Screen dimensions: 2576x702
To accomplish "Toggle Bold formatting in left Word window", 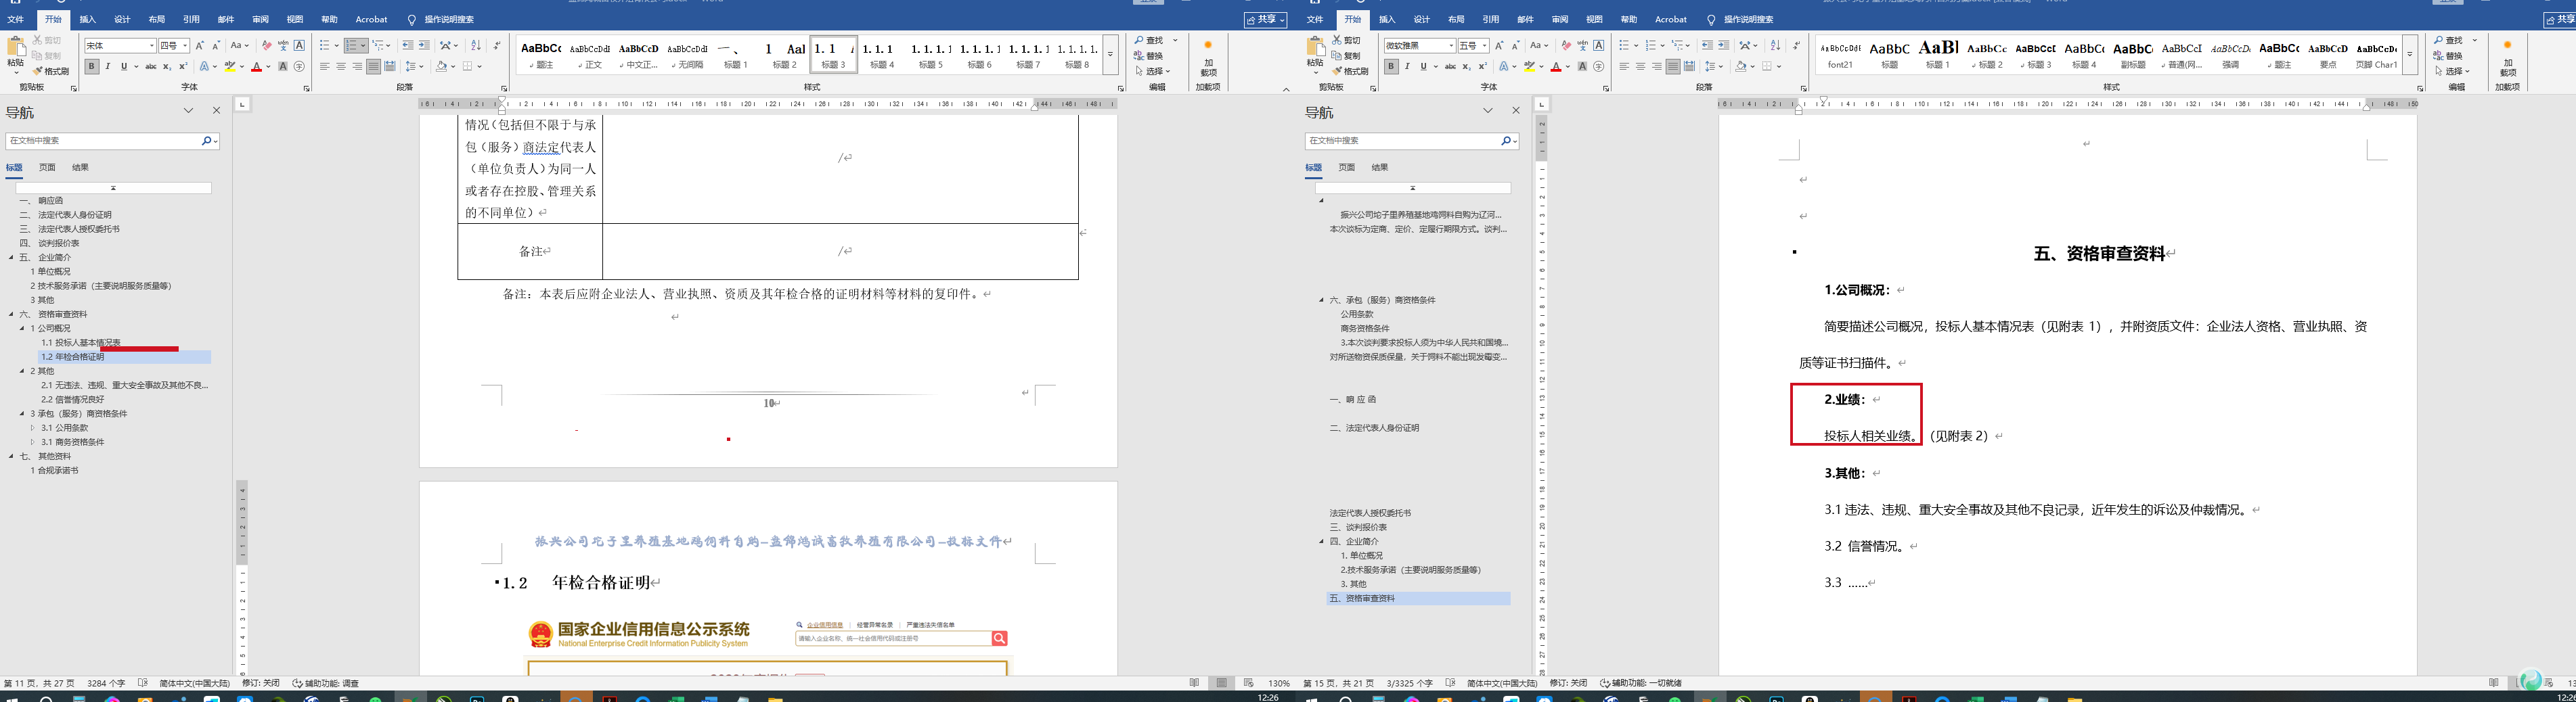I will pos(92,67).
